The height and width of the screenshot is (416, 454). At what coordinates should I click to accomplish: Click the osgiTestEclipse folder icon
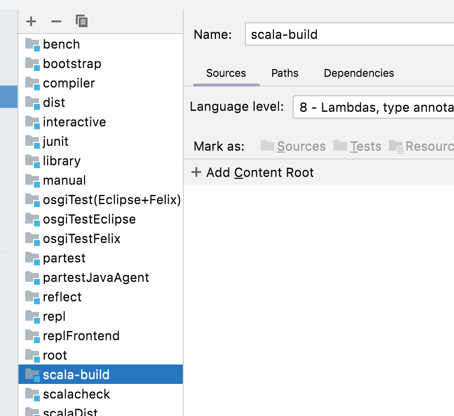pos(33,220)
